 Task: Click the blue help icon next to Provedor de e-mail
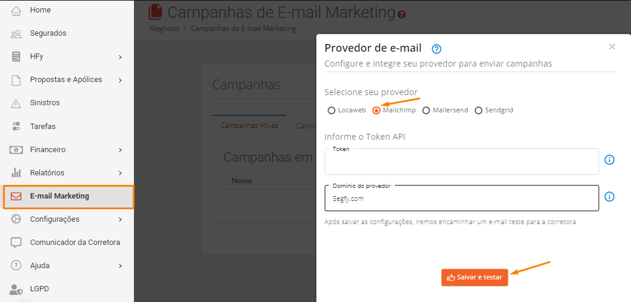pos(436,49)
